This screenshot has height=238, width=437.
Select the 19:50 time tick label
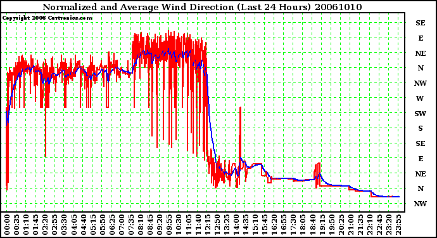coord(332,225)
